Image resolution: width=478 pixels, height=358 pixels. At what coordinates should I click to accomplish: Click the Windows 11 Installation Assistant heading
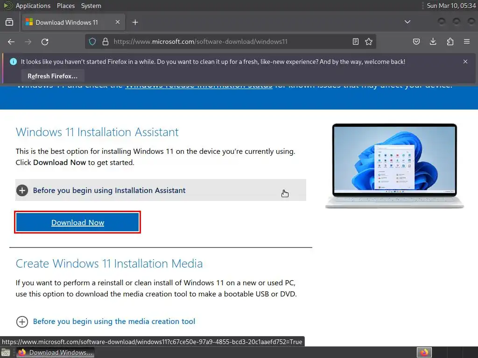click(97, 132)
